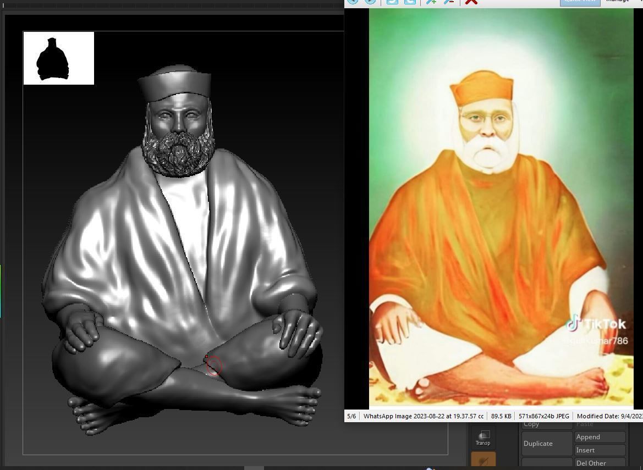Toggle the orange highlighted button below Transp
The width and height of the screenshot is (643, 470).
tap(483, 459)
